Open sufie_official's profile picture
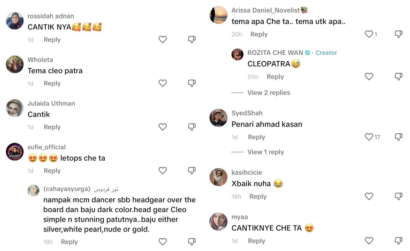 [15, 152]
